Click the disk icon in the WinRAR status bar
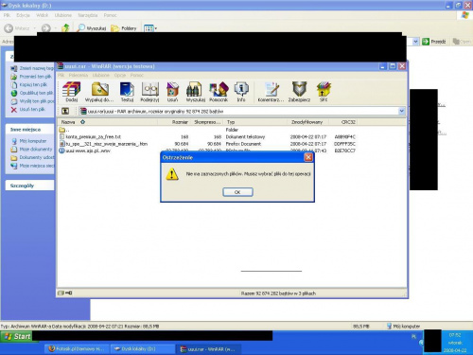The image size is (473, 355). [61, 293]
